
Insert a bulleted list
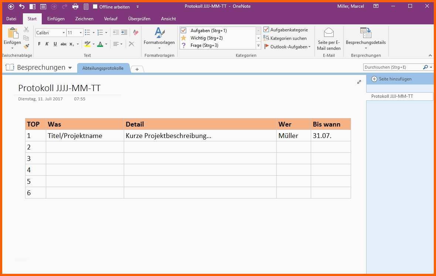87,32
